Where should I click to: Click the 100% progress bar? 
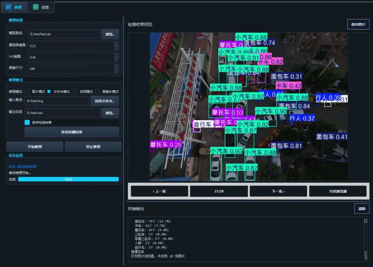(x=68, y=179)
